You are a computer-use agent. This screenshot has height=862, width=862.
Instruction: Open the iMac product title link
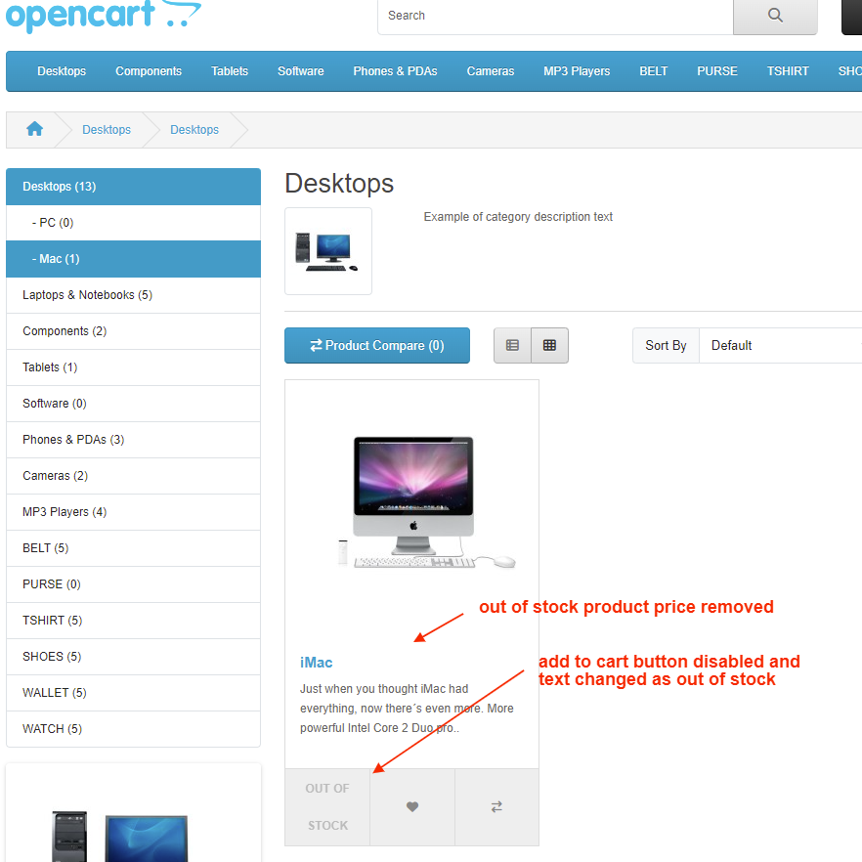point(316,663)
